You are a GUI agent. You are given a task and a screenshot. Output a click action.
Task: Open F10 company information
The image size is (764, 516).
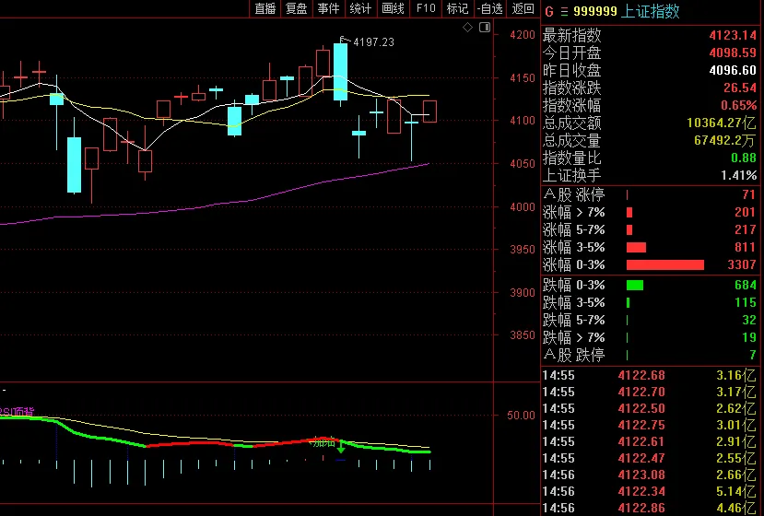pos(426,8)
